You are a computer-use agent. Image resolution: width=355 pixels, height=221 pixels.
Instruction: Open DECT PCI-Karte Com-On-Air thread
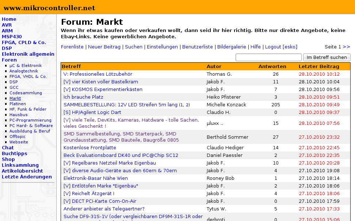[100, 201]
